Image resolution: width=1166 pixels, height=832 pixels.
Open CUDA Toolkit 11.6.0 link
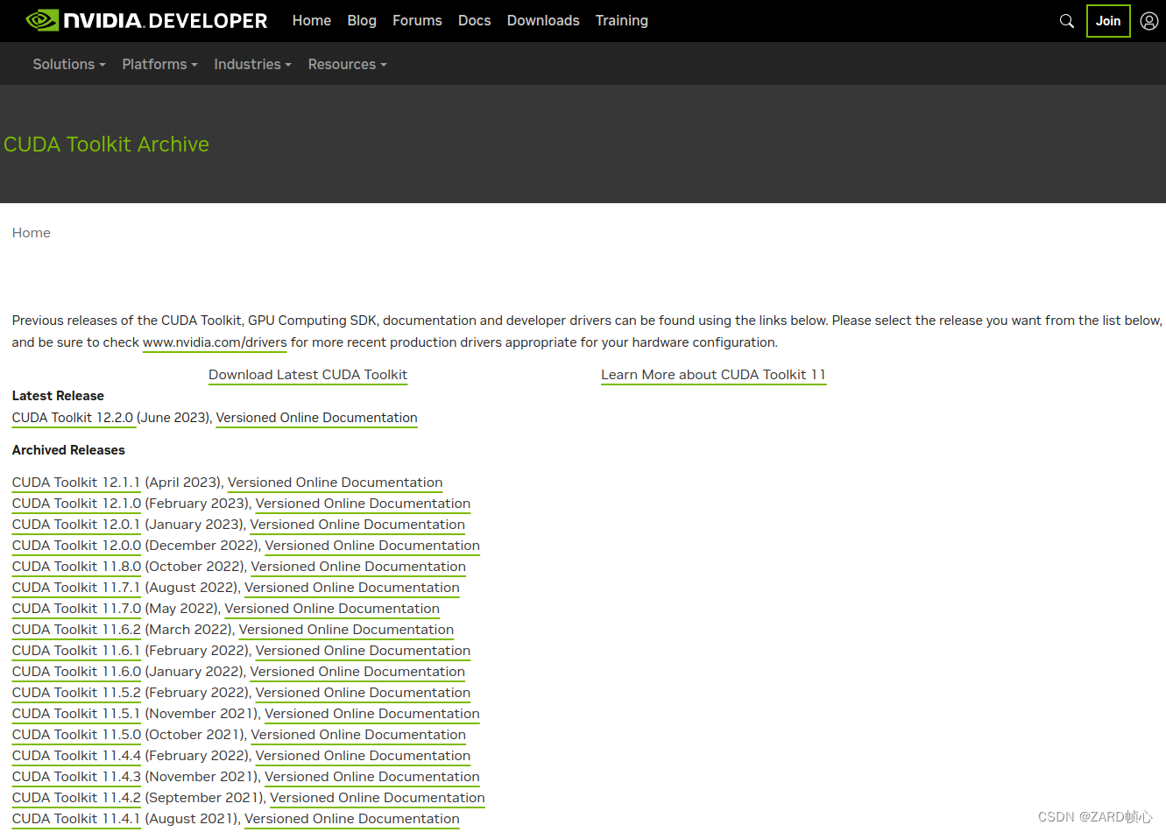click(x=76, y=672)
